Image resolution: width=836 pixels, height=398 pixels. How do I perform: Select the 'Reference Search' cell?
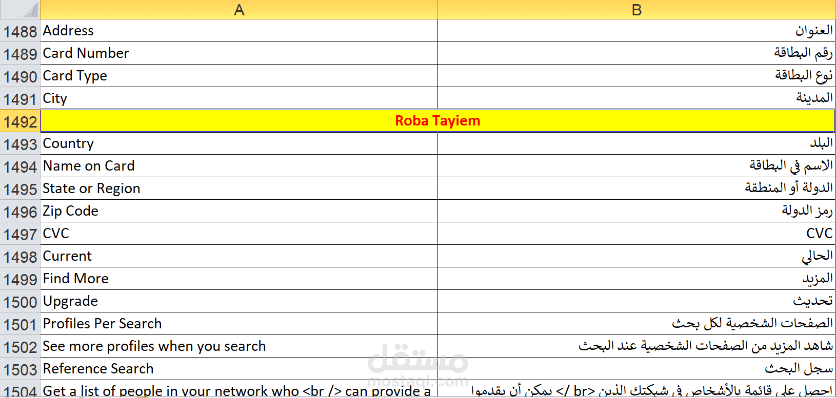(239, 369)
